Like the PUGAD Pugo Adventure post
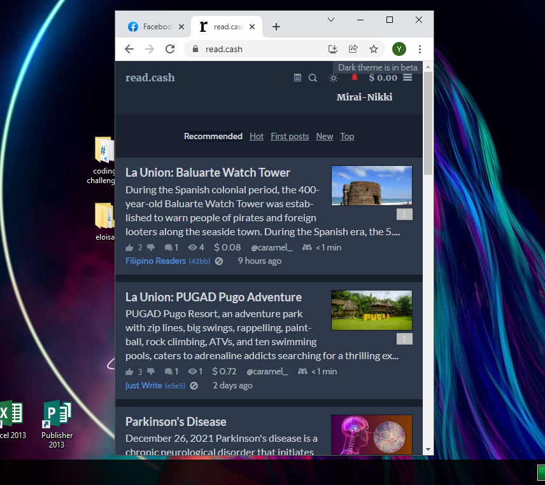Screen dimensions: 545x485 [129, 372]
